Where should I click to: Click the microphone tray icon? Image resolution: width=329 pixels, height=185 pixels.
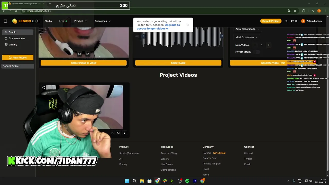tap(294, 181)
